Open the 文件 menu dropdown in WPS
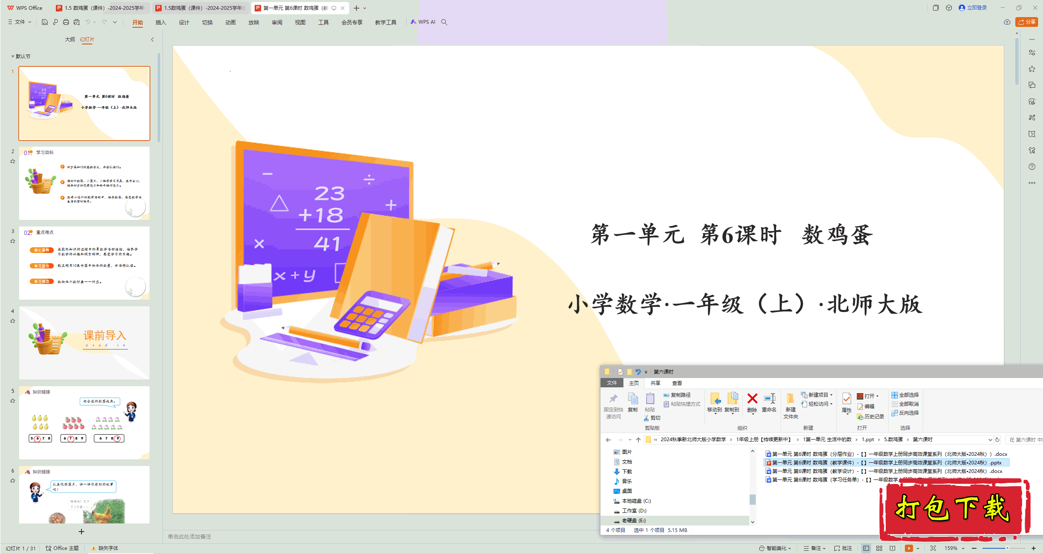 click(20, 22)
